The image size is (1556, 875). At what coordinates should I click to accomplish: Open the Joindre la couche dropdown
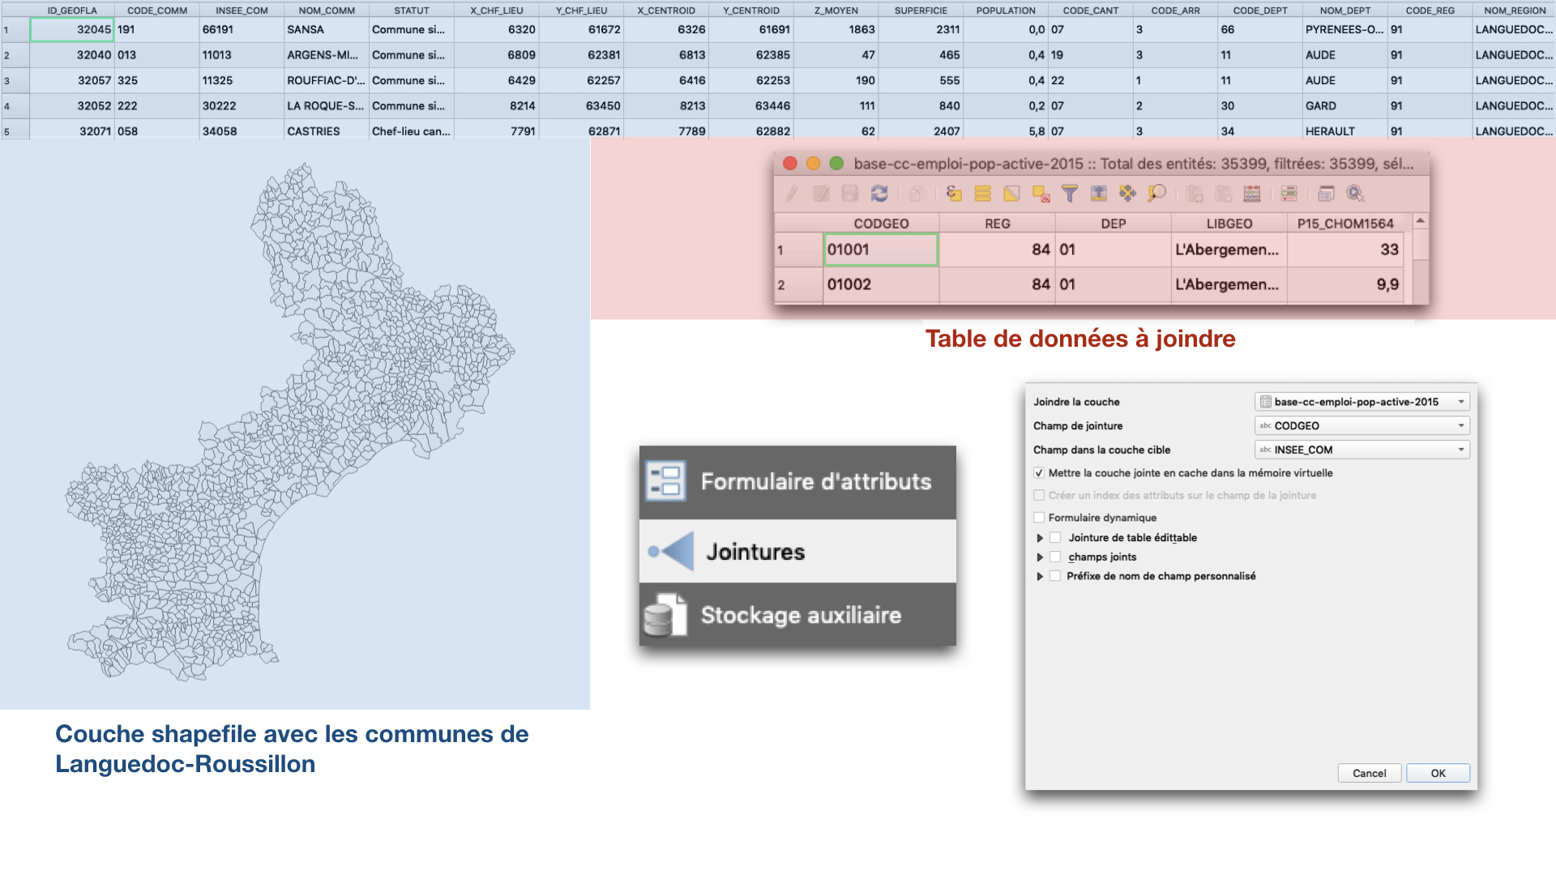click(1361, 402)
